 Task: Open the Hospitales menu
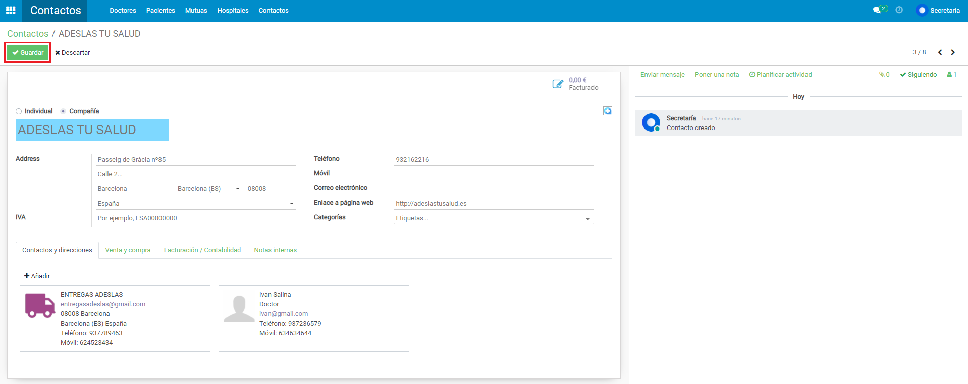(233, 11)
